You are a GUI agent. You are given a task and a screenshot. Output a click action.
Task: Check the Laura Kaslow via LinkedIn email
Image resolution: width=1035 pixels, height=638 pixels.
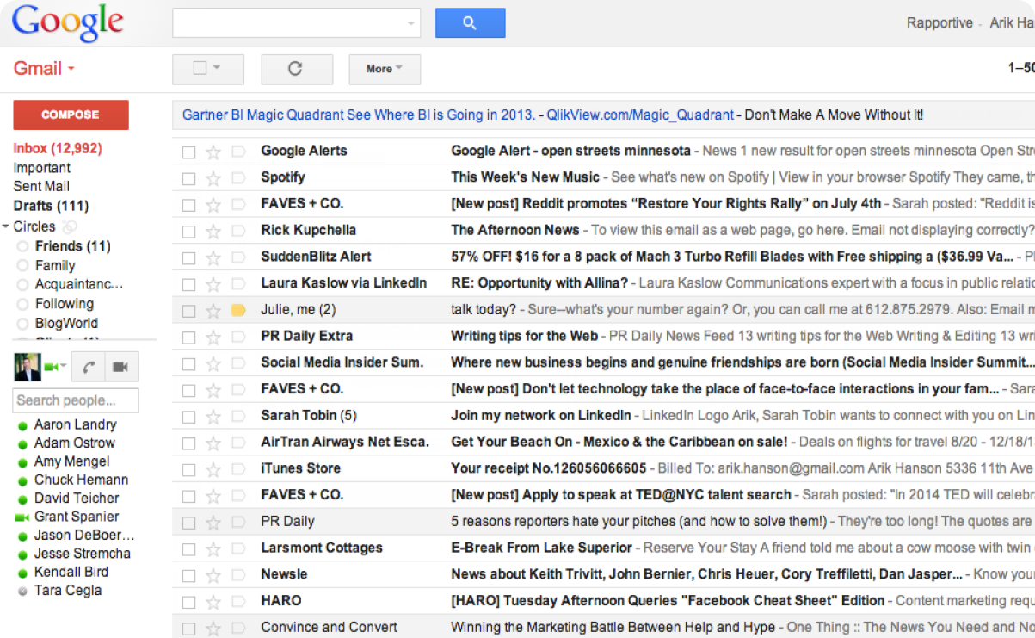pyautogui.click(x=188, y=285)
